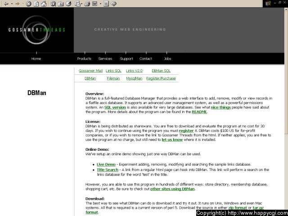Click the Gossamer Threads swirl logo
The height and width of the screenshot is (216, 288).
point(37,30)
